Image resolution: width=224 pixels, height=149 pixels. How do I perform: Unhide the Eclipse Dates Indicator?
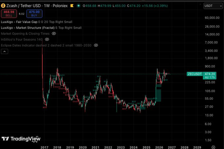point(96,45)
